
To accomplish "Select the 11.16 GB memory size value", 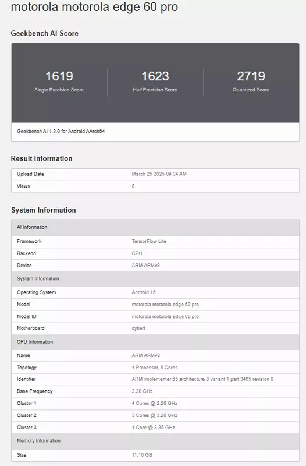I will [x=142, y=455].
